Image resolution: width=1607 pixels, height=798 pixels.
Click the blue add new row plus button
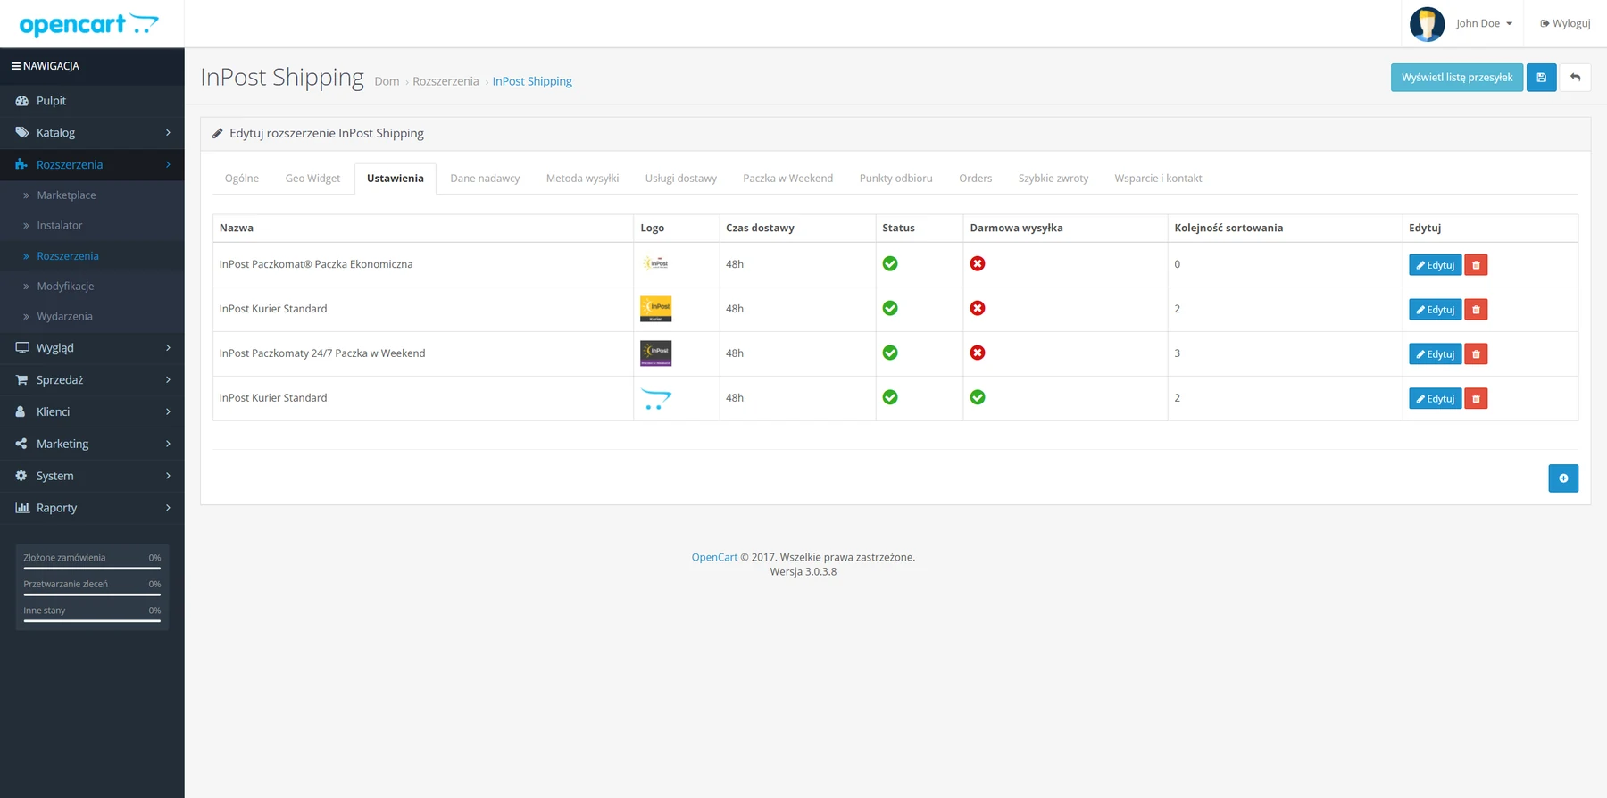[1563, 478]
